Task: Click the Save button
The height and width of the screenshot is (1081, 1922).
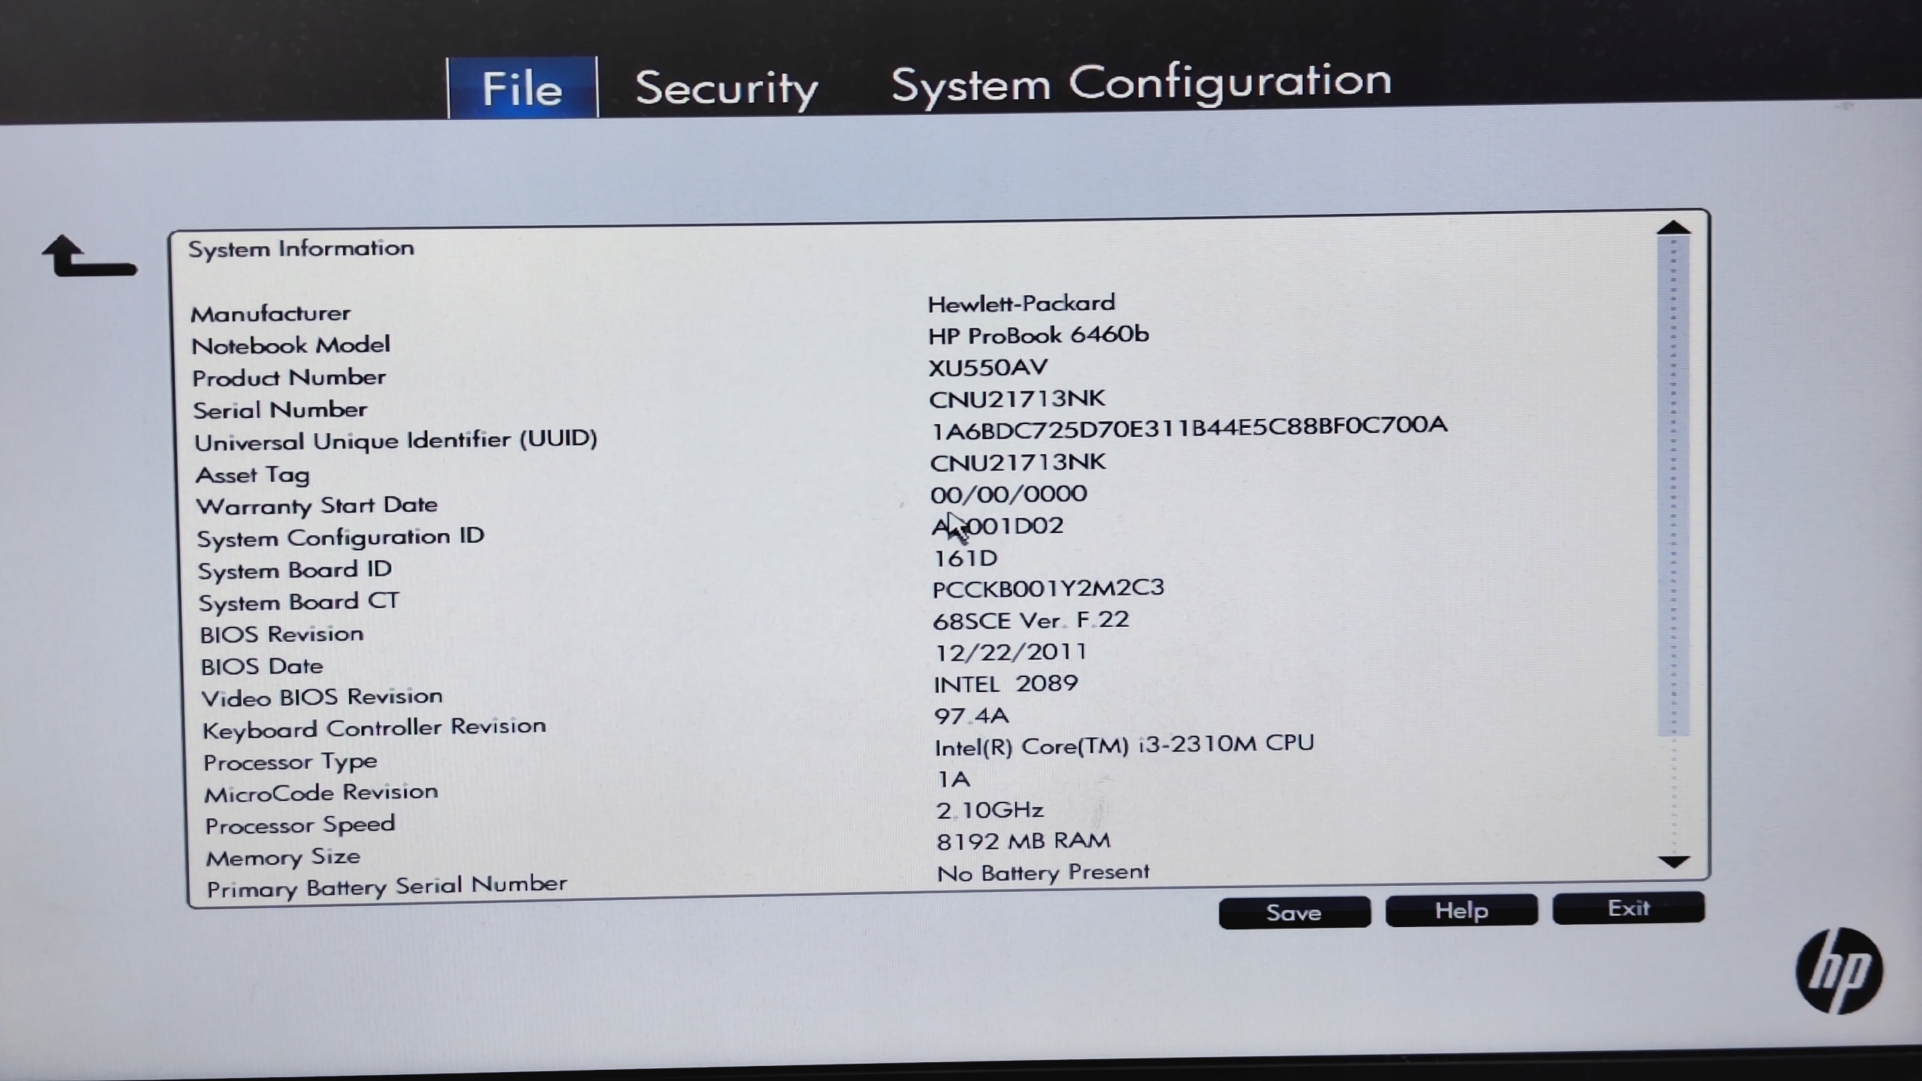Action: pyautogui.click(x=1294, y=912)
